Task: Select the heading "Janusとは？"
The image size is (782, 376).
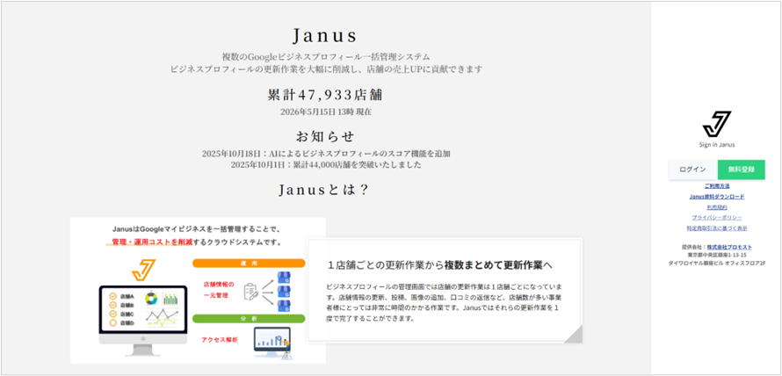Action: [323, 190]
